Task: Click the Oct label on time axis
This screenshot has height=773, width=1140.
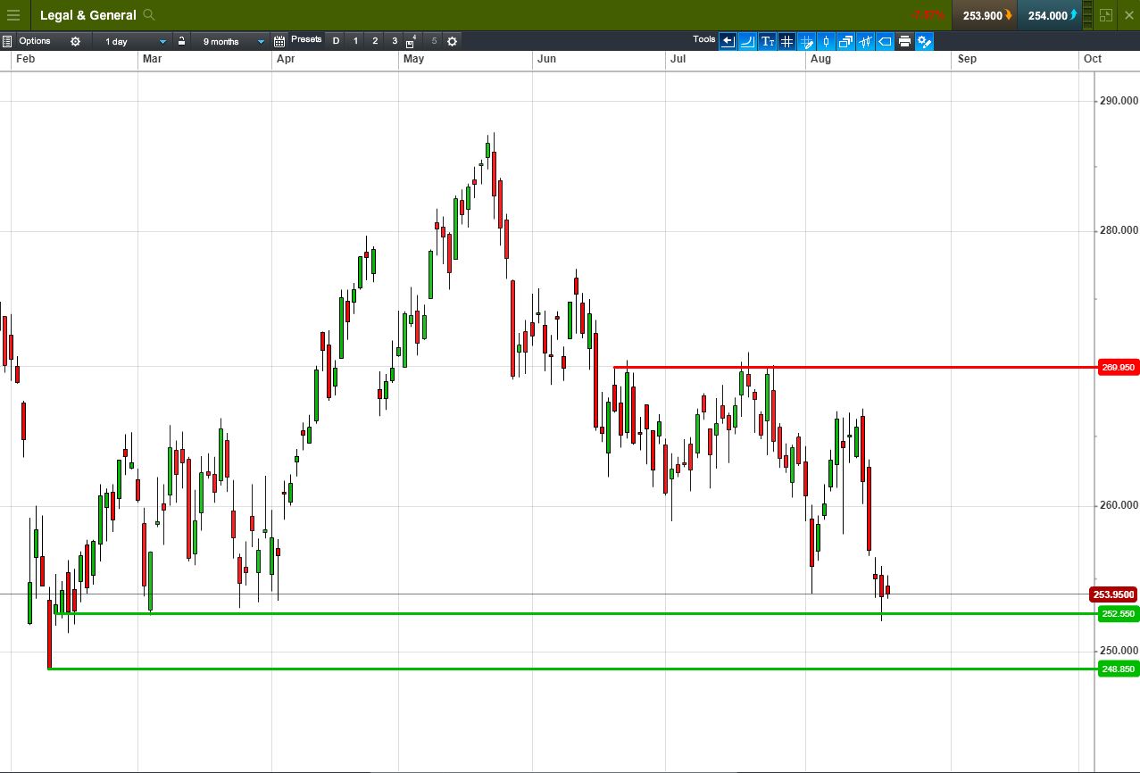Action: (x=1093, y=59)
